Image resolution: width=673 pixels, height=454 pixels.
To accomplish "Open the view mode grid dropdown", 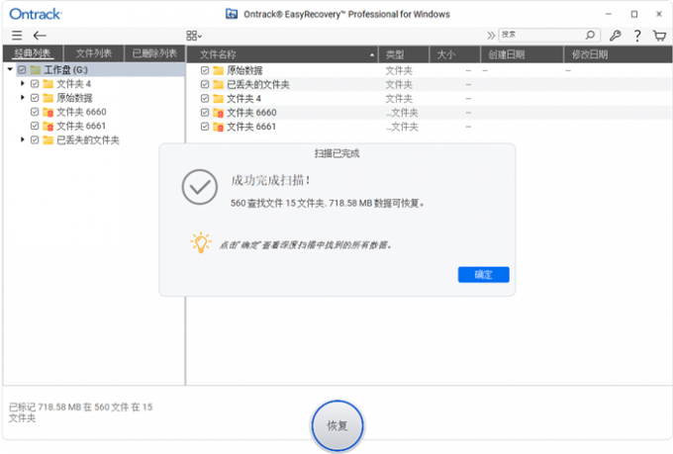I will point(194,36).
